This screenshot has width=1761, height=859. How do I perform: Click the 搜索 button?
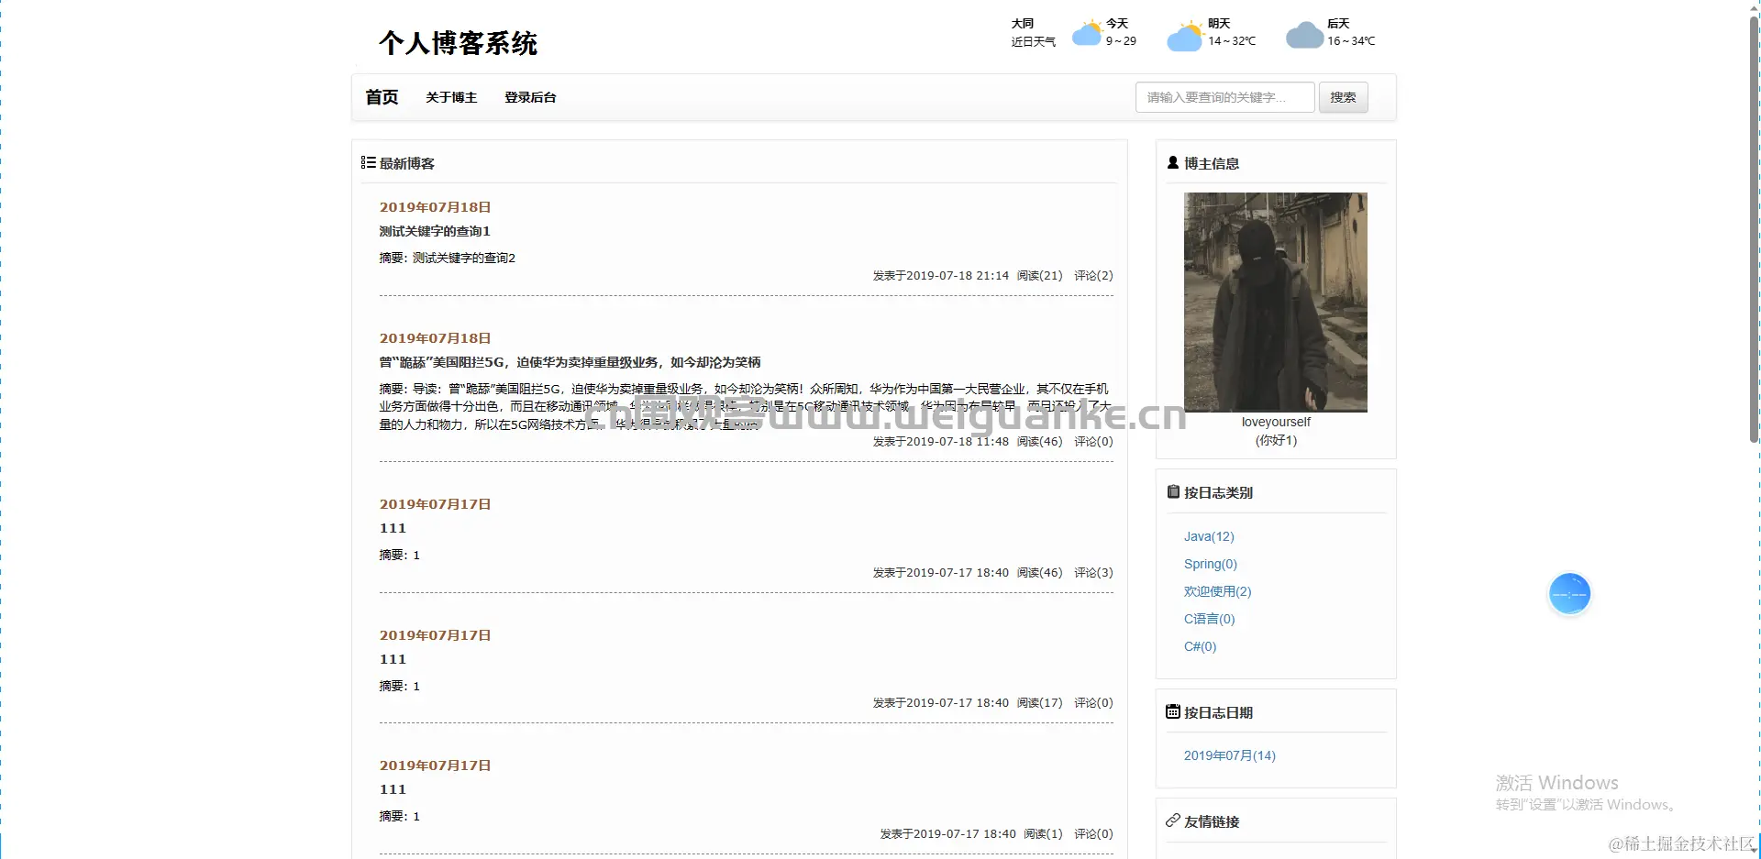coord(1343,97)
